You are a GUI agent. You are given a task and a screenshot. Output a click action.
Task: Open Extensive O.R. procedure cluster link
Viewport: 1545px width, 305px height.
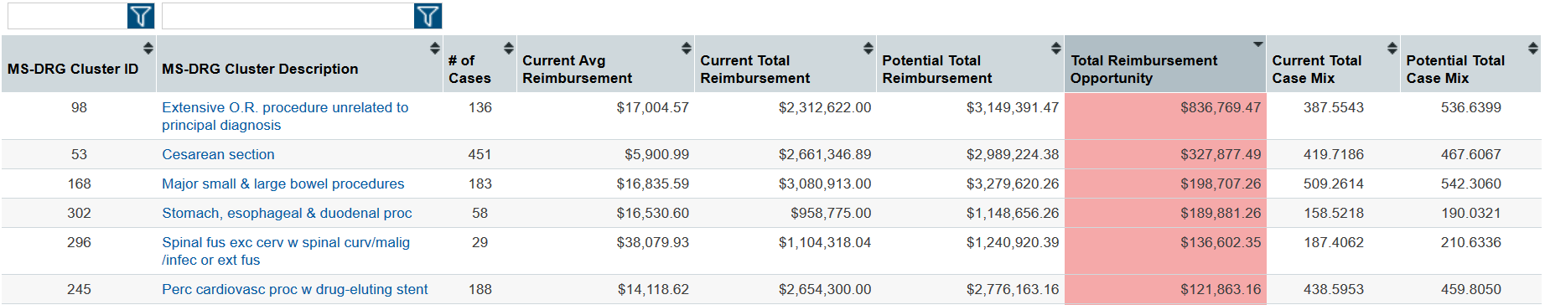click(285, 116)
